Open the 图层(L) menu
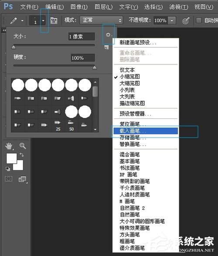 pos(103,7)
